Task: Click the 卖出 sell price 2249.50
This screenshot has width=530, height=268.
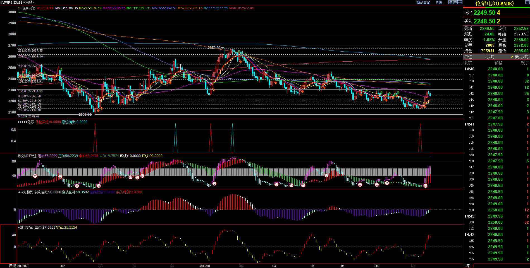Action: pyautogui.click(x=484, y=13)
